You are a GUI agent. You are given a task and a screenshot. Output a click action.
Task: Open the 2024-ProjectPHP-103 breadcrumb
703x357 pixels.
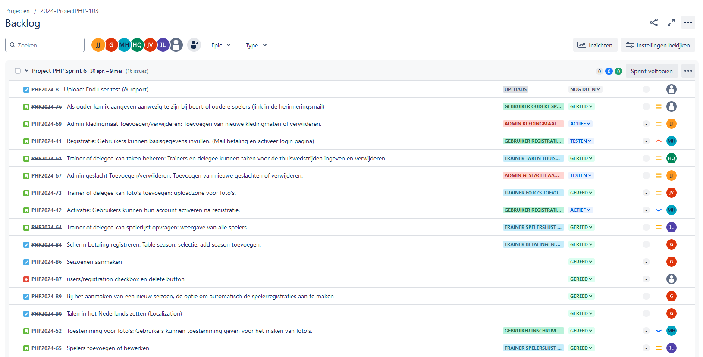(x=69, y=11)
